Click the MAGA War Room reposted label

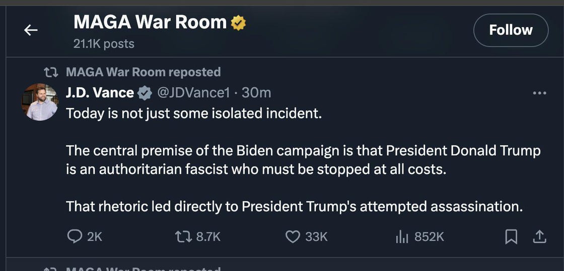click(143, 73)
